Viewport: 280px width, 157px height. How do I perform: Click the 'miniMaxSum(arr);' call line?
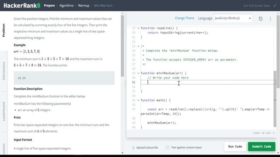pos(161,123)
